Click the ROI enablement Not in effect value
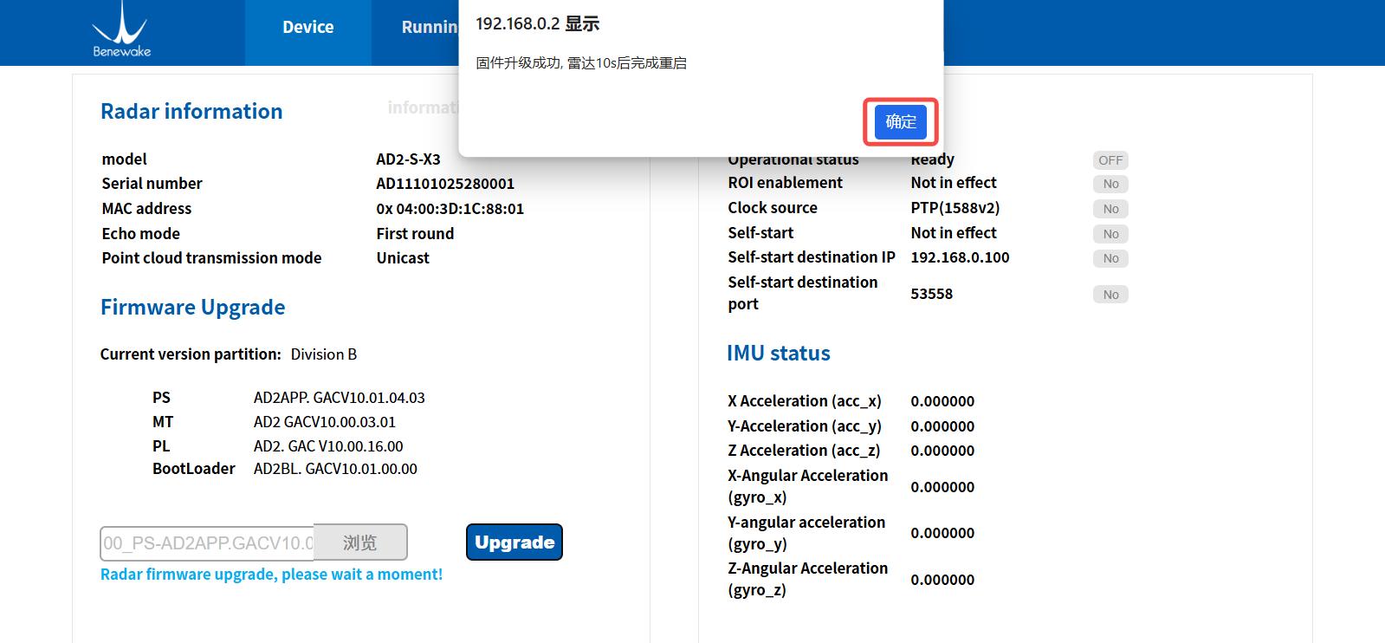 [954, 182]
